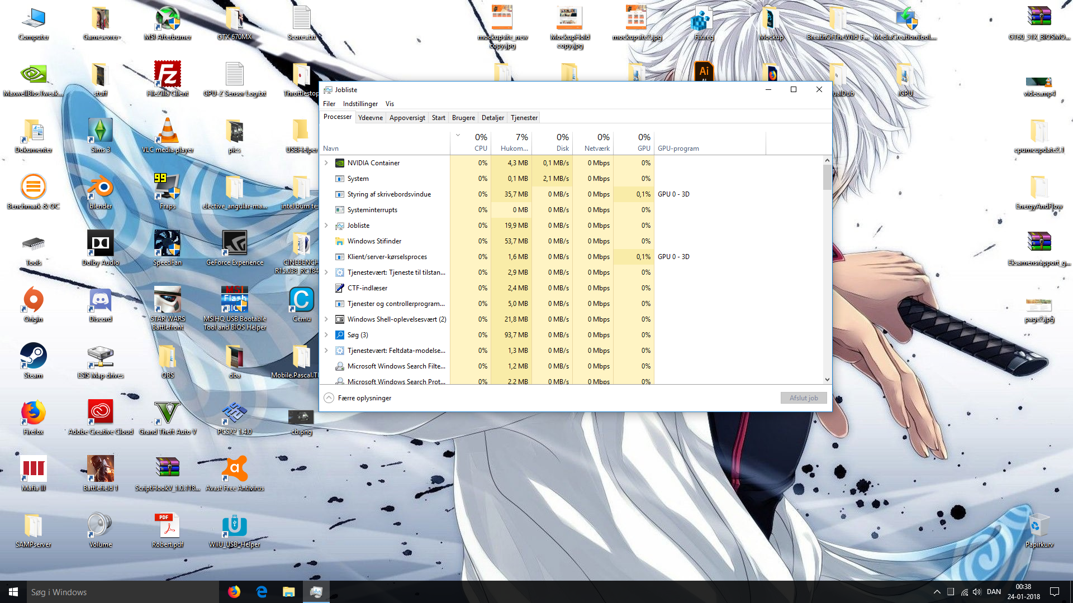The image size is (1073, 603).
Task: Open the VLC media player shortcut
Action: tap(168, 136)
